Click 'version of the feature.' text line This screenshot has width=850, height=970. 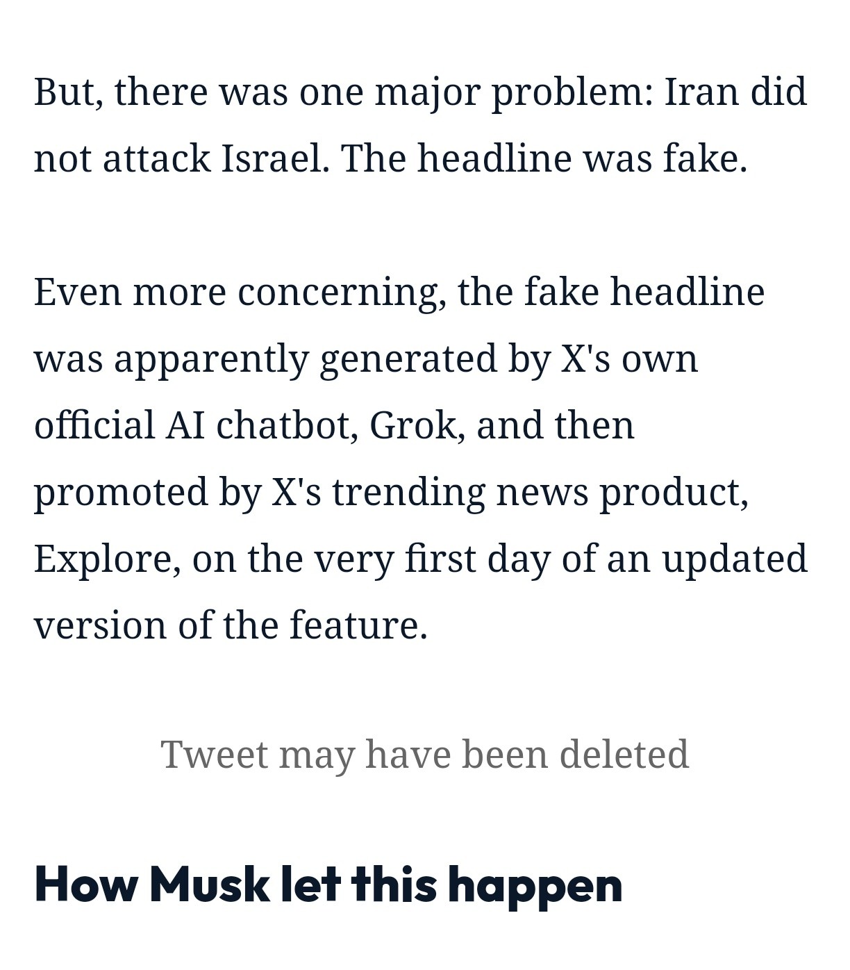click(231, 625)
